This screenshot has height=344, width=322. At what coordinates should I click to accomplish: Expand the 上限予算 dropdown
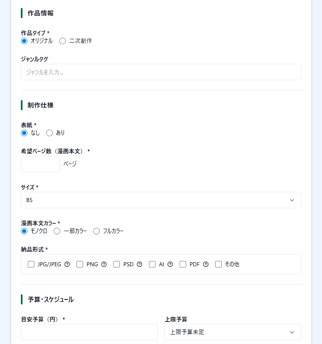[233, 332]
